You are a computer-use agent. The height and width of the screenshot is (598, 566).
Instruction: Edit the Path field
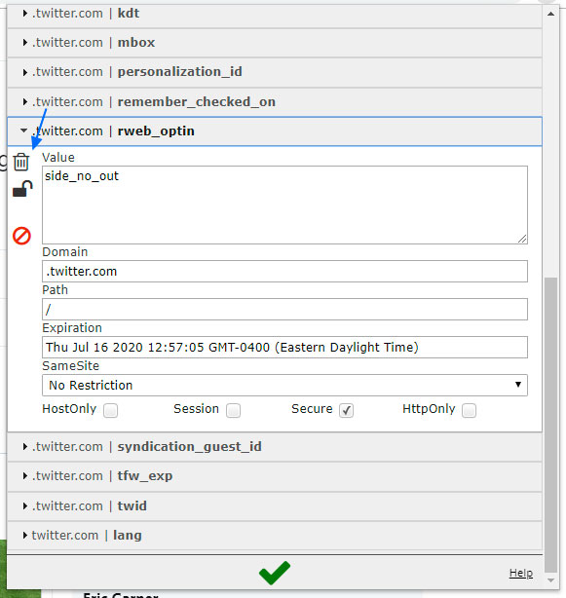tap(284, 310)
